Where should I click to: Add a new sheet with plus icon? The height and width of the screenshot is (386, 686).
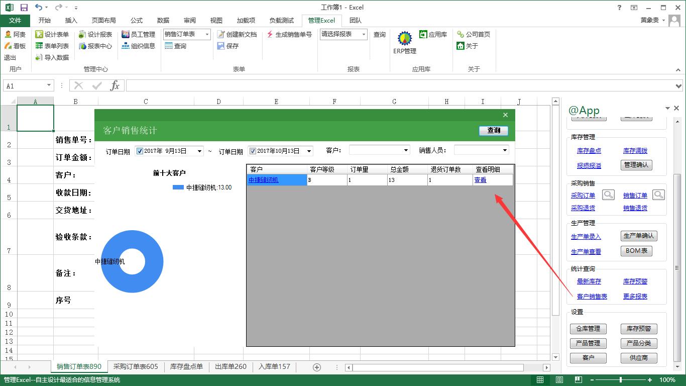pyautogui.click(x=317, y=367)
